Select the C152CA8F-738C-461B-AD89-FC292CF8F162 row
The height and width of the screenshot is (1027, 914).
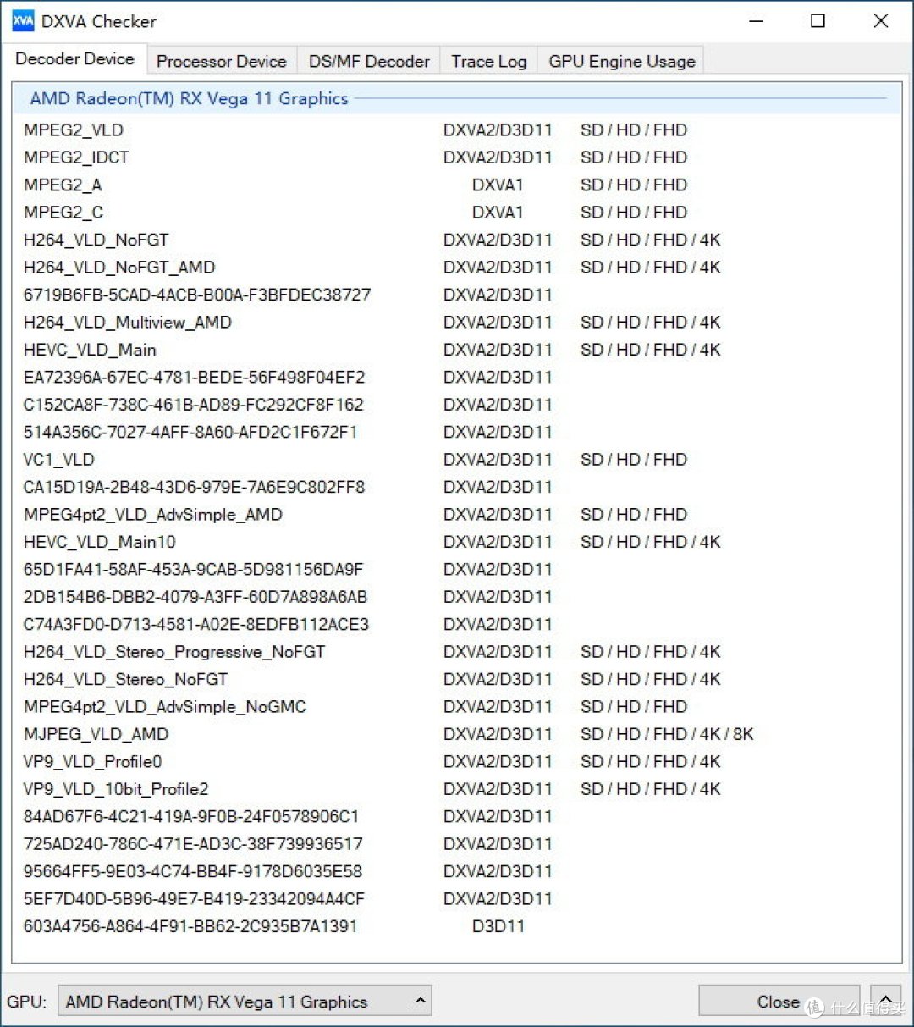coord(457,405)
